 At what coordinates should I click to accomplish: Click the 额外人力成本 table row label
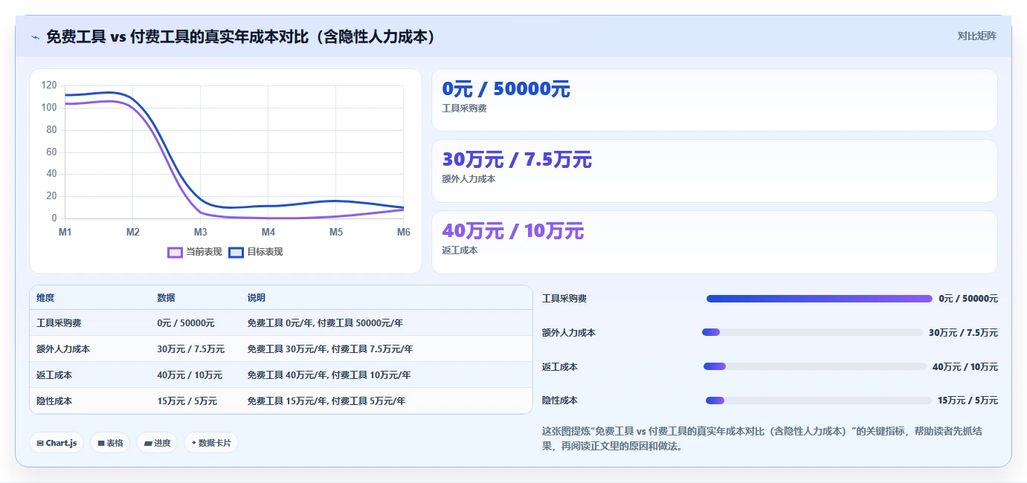(x=63, y=349)
